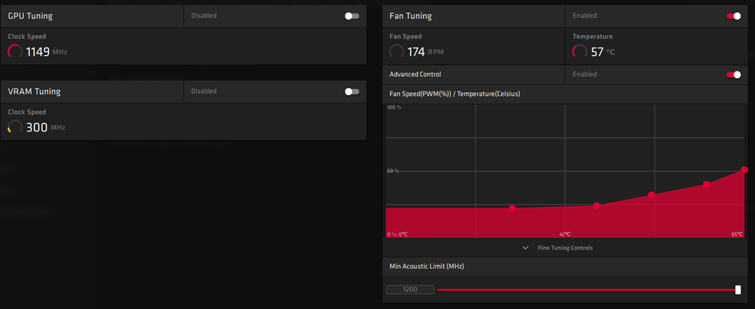Select the second fan curve point

coord(596,206)
